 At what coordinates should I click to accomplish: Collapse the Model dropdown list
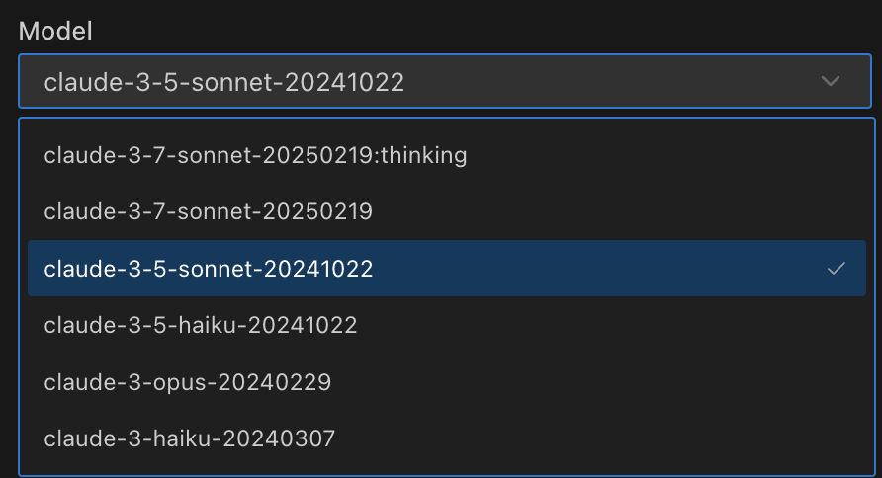[831, 81]
